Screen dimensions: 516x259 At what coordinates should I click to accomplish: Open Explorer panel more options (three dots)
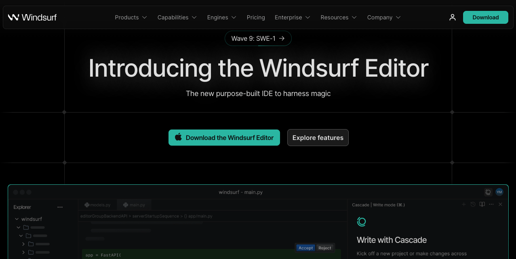60,207
